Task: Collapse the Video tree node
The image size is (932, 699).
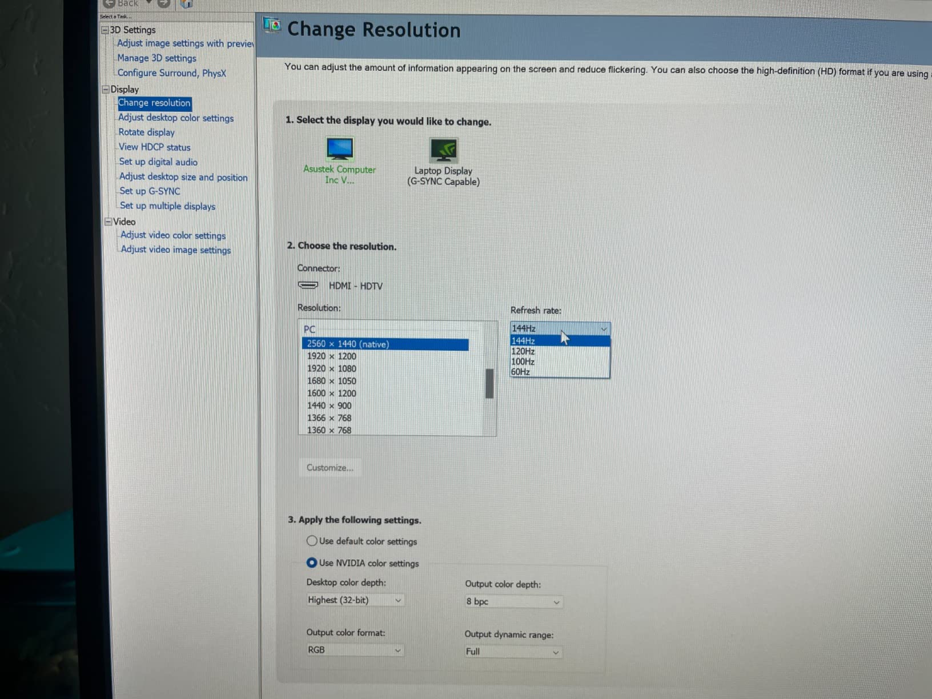Action: (108, 222)
